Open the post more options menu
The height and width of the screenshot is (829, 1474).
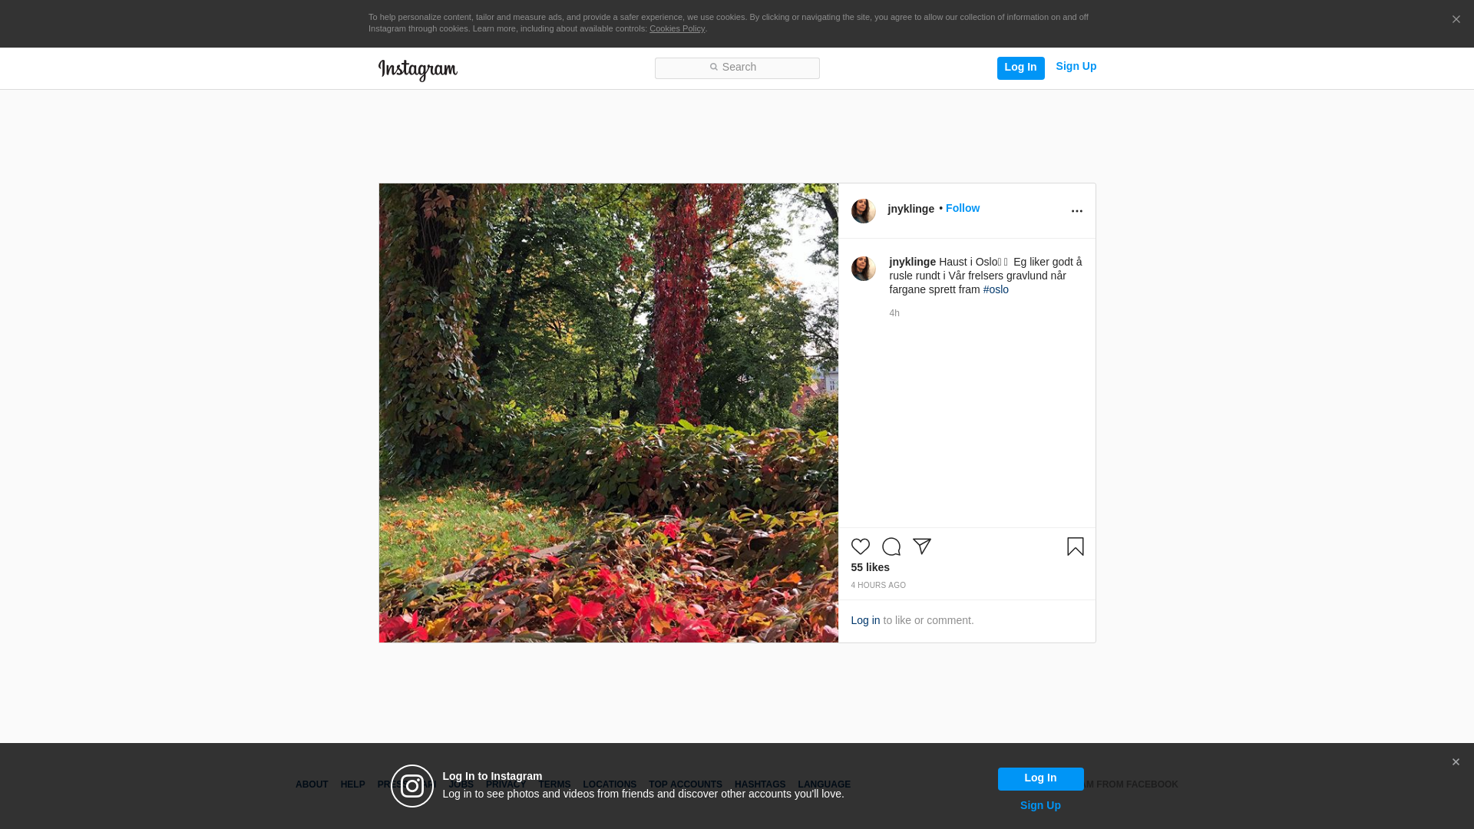(1076, 211)
